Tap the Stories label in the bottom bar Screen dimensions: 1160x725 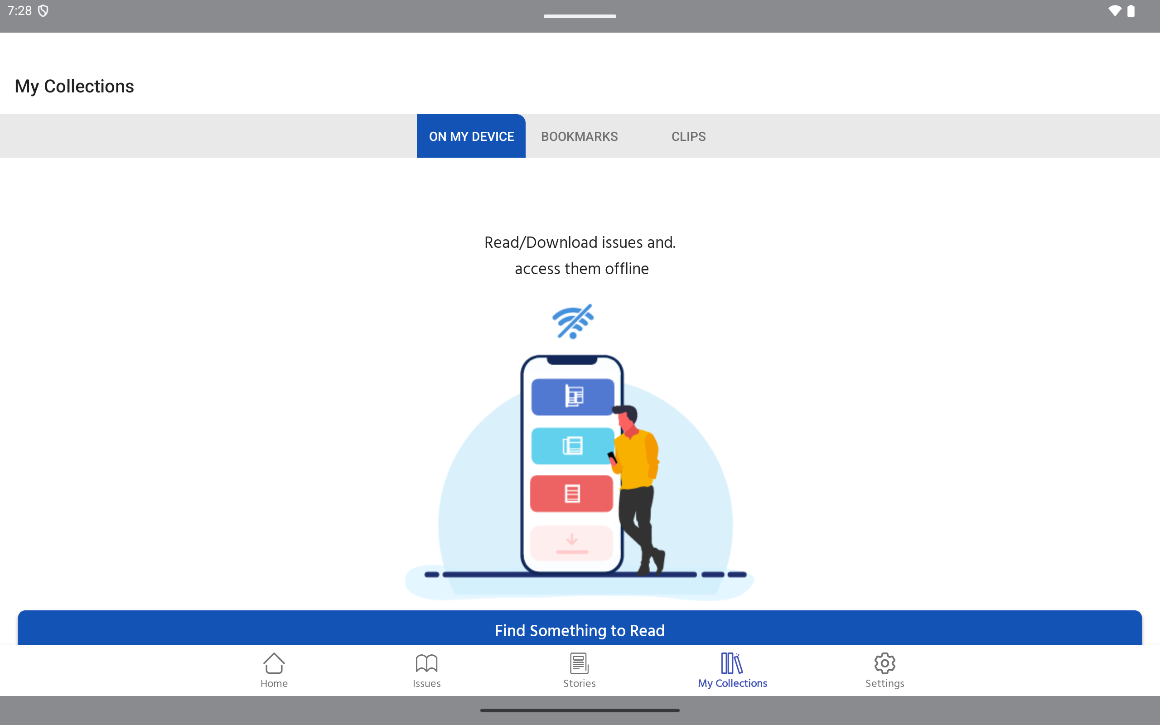click(x=579, y=683)
